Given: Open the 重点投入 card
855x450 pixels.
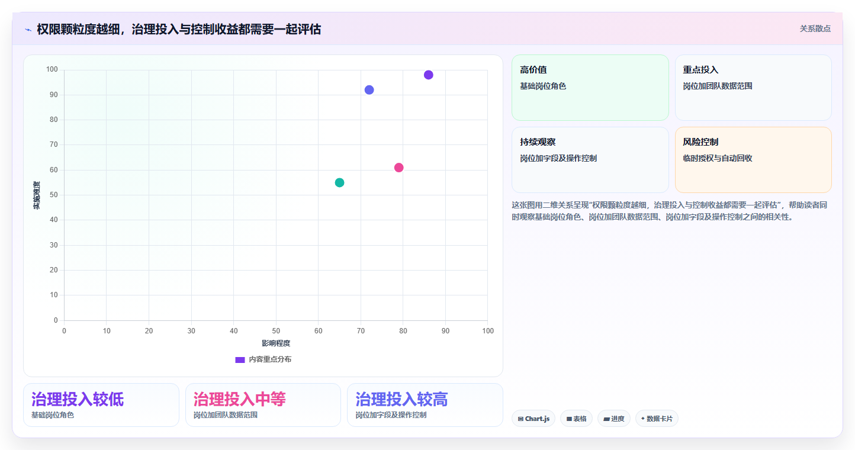Looking at the screenshot, I should (x=753, y=88).
